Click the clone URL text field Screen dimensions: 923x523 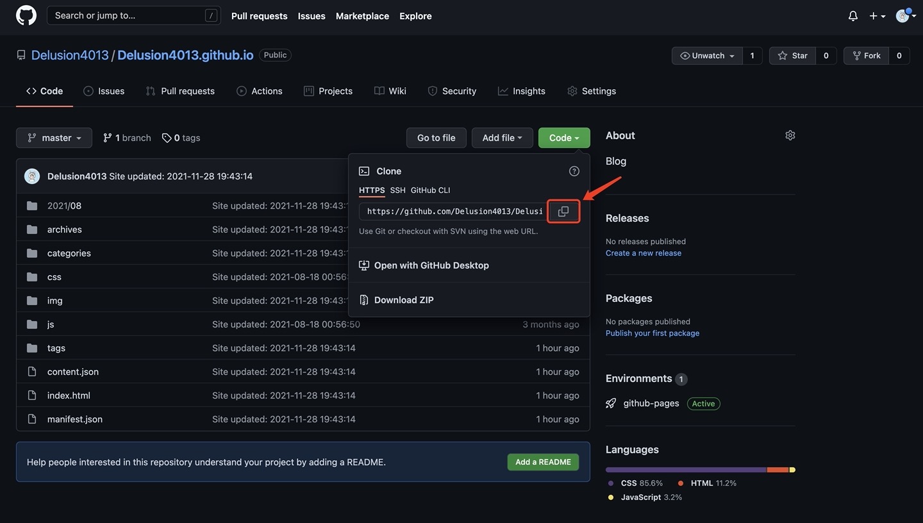coord(454,212)
